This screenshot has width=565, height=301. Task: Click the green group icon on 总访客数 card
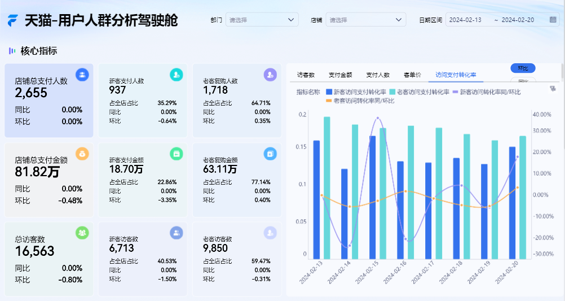(x=82, y=233)
